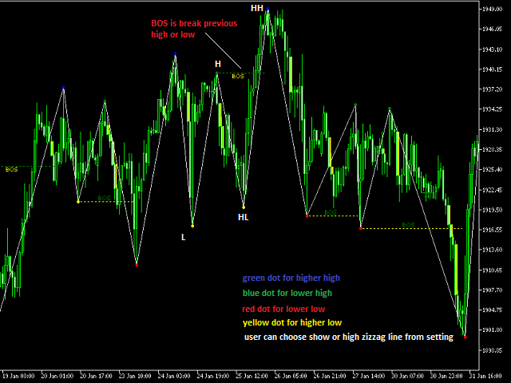This screenshot has height=383, width=511.
Task: Click the 'user can choose show' zigzag note
Action: click(349, 337)
